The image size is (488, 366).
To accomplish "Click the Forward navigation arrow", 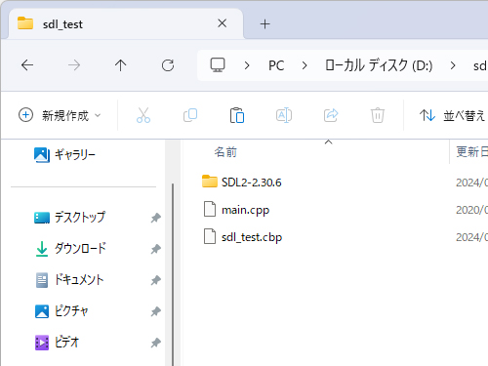I will click(74, 65).
